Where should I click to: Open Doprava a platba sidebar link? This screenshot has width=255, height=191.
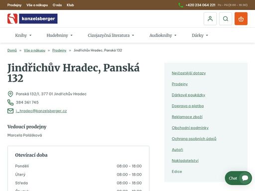[x=188, y=106]
